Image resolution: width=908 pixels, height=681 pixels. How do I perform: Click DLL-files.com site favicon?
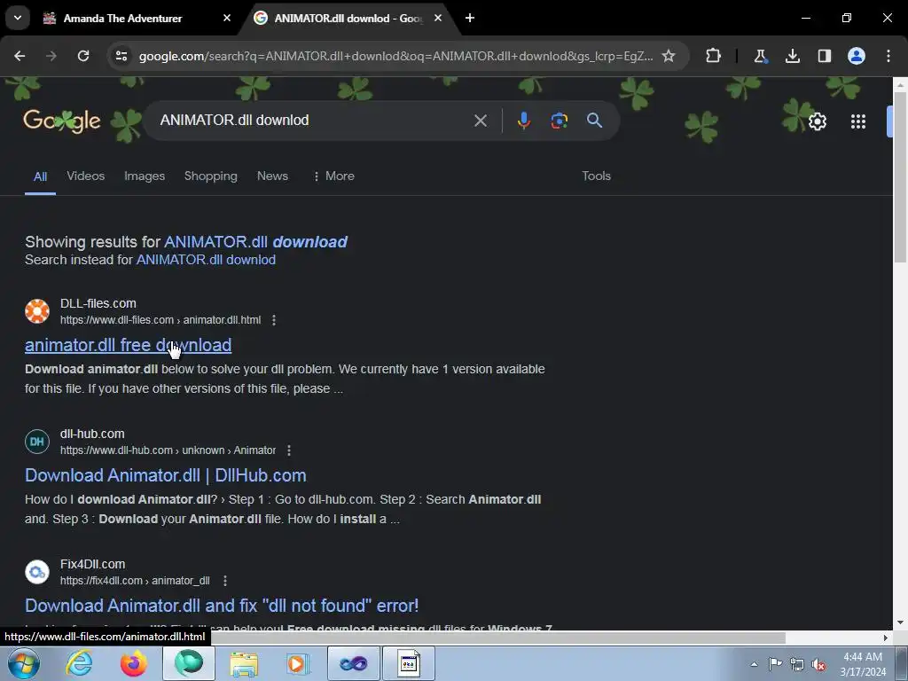point(37,311)
